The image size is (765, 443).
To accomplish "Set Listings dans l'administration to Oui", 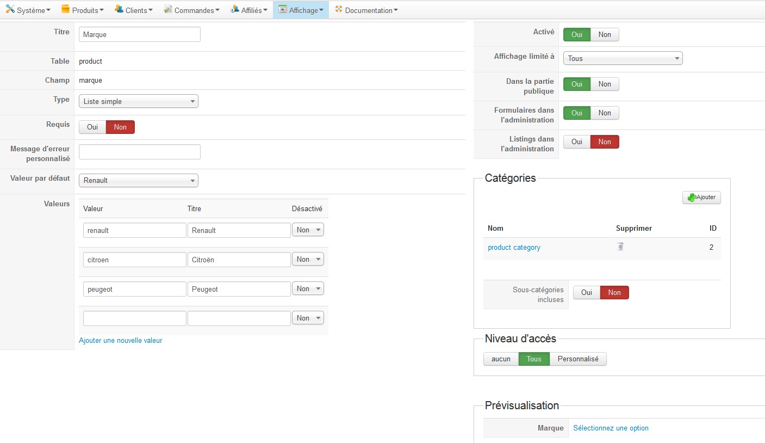I will pyautogui.click(x=577, y=141).
